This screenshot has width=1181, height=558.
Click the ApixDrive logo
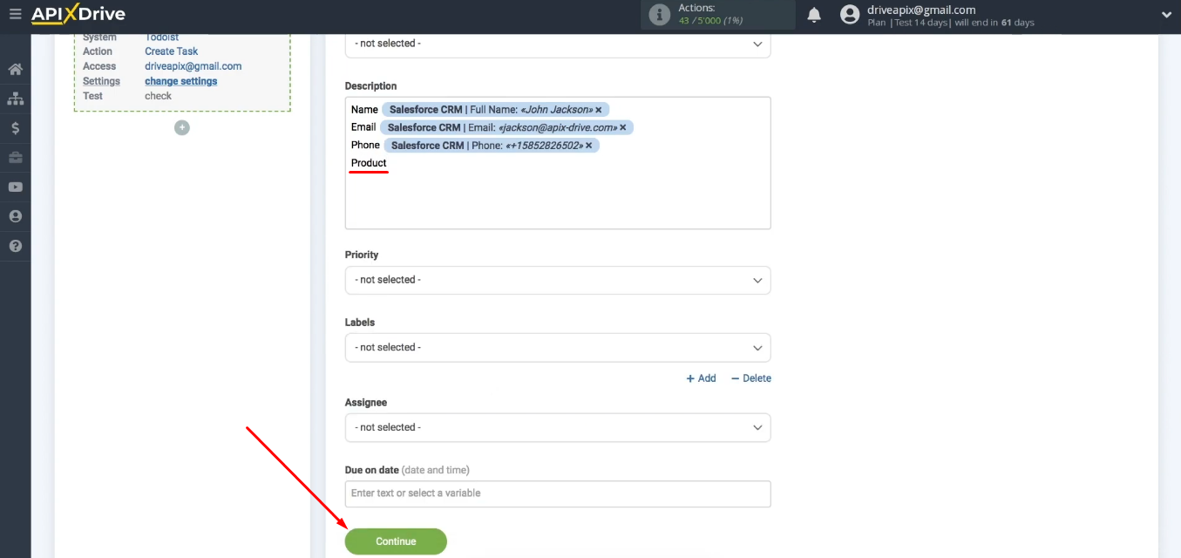click(77, 14)
